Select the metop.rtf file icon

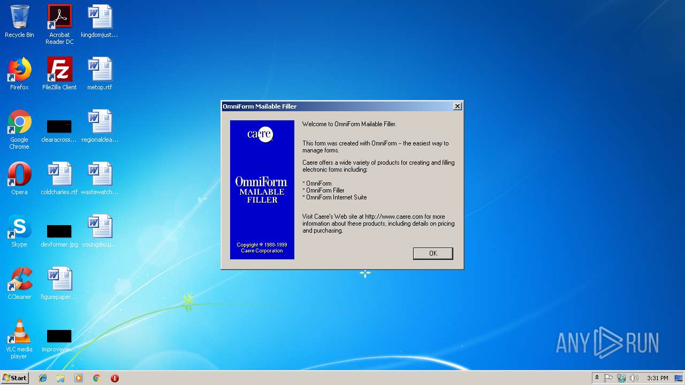pyautogui.click(x=100, y=74)
